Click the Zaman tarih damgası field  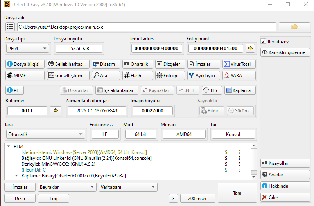[97, 110]
